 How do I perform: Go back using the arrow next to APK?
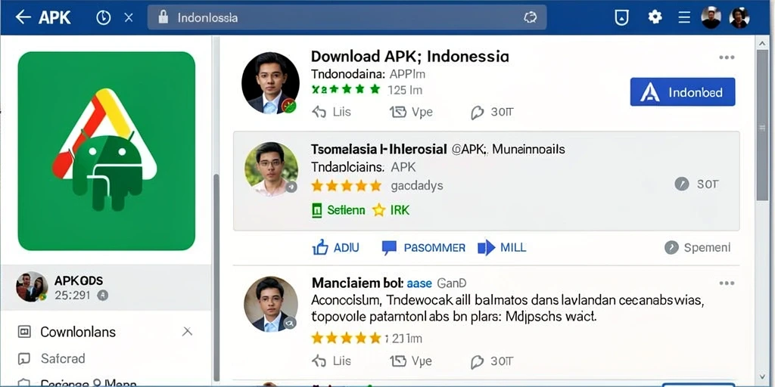pyautogui.click(x=23, y=17)
